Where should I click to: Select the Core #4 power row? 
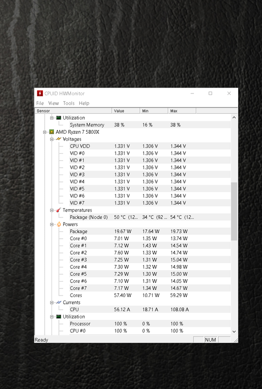(x=150, y=267)
